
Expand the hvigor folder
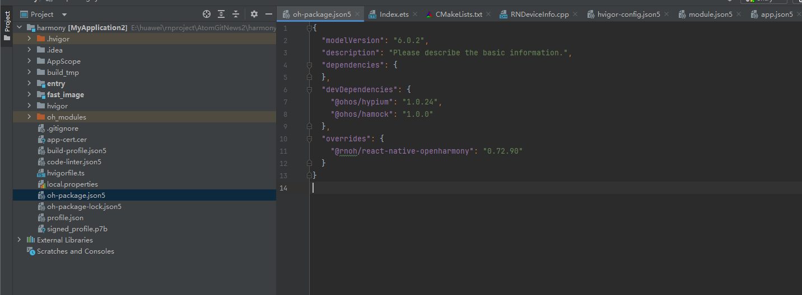30,106
